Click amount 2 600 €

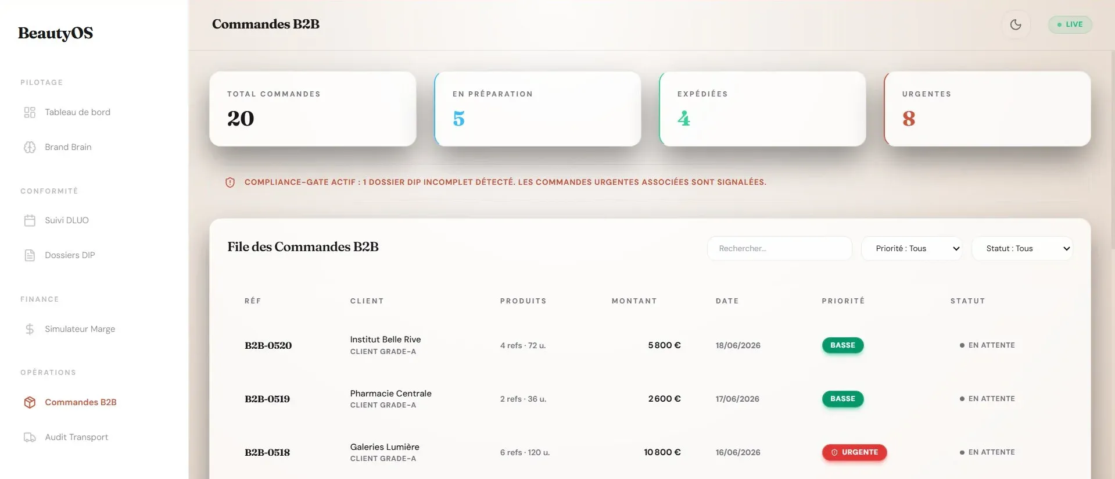click(664, 399)
